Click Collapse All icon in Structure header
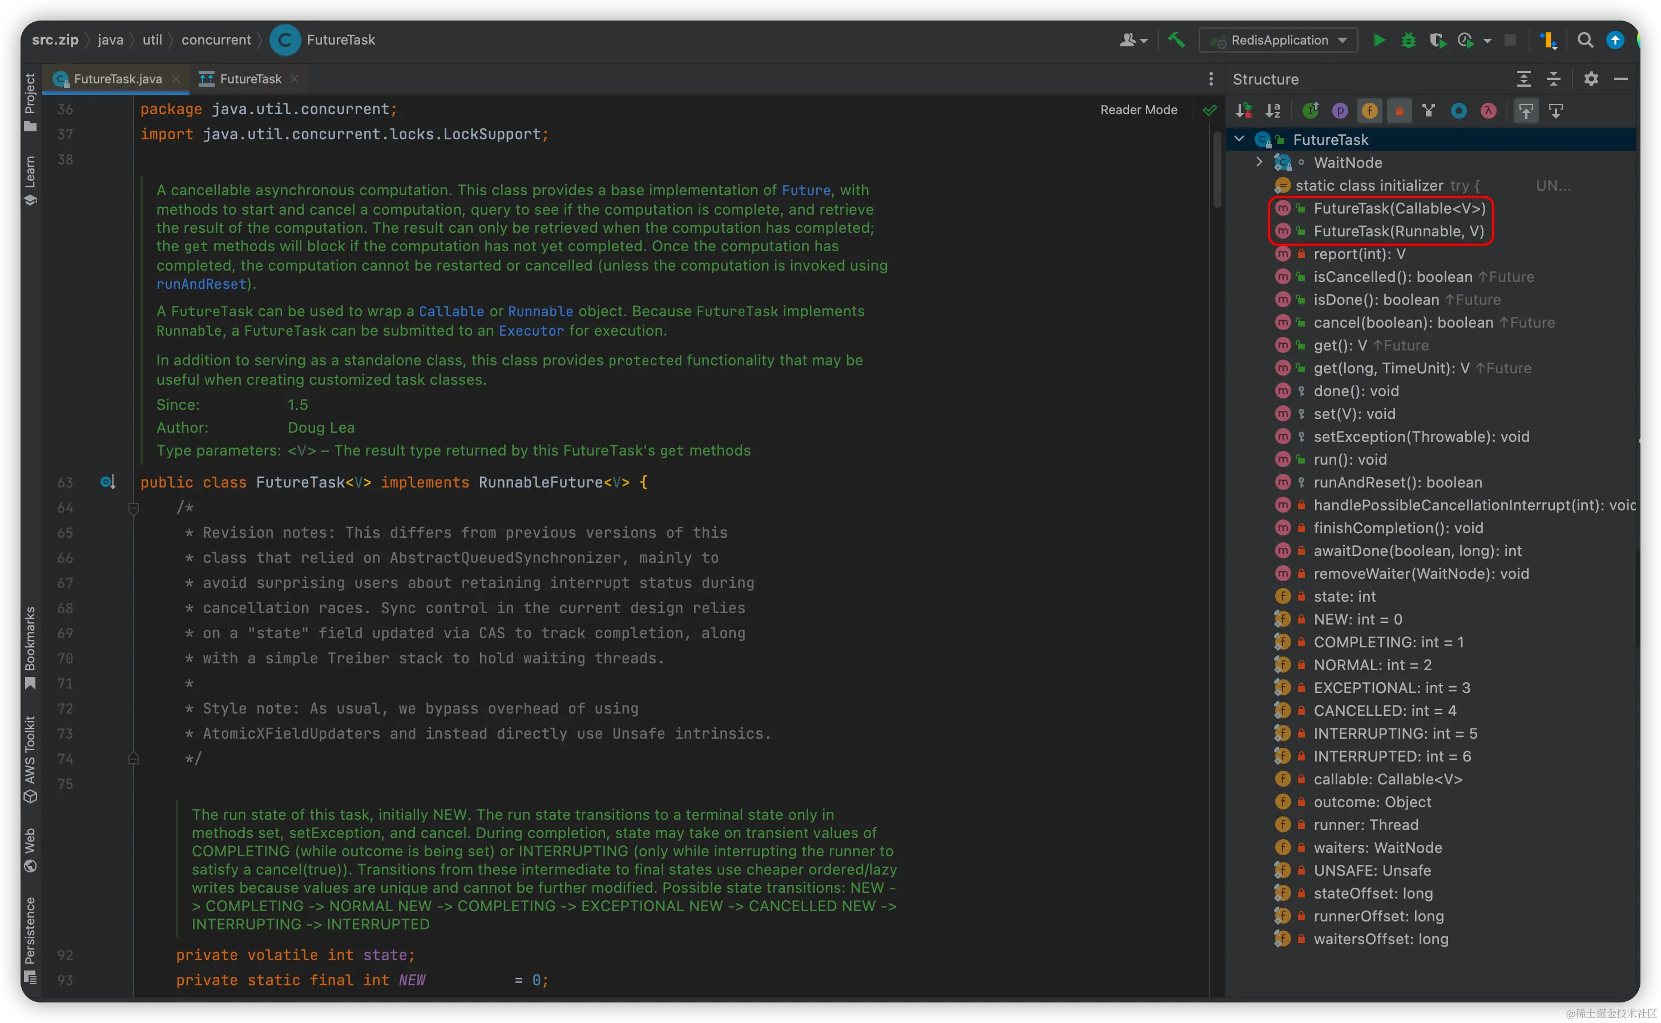 pos(1554,79)
